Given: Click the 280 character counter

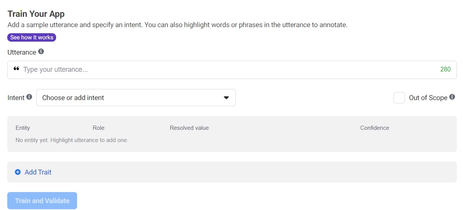Looking at the screenshot, I should coord(445,69).
